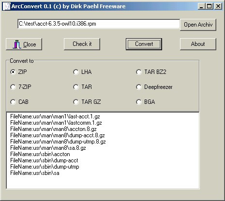Viewport: 225px width, 201px height.
Task: Click the Check it button
Action: coord(82,44)
